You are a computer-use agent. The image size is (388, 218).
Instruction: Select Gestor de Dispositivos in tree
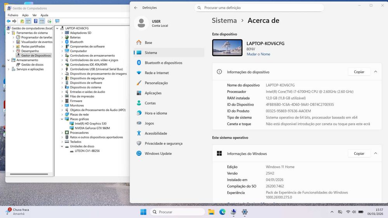[36, 55]
